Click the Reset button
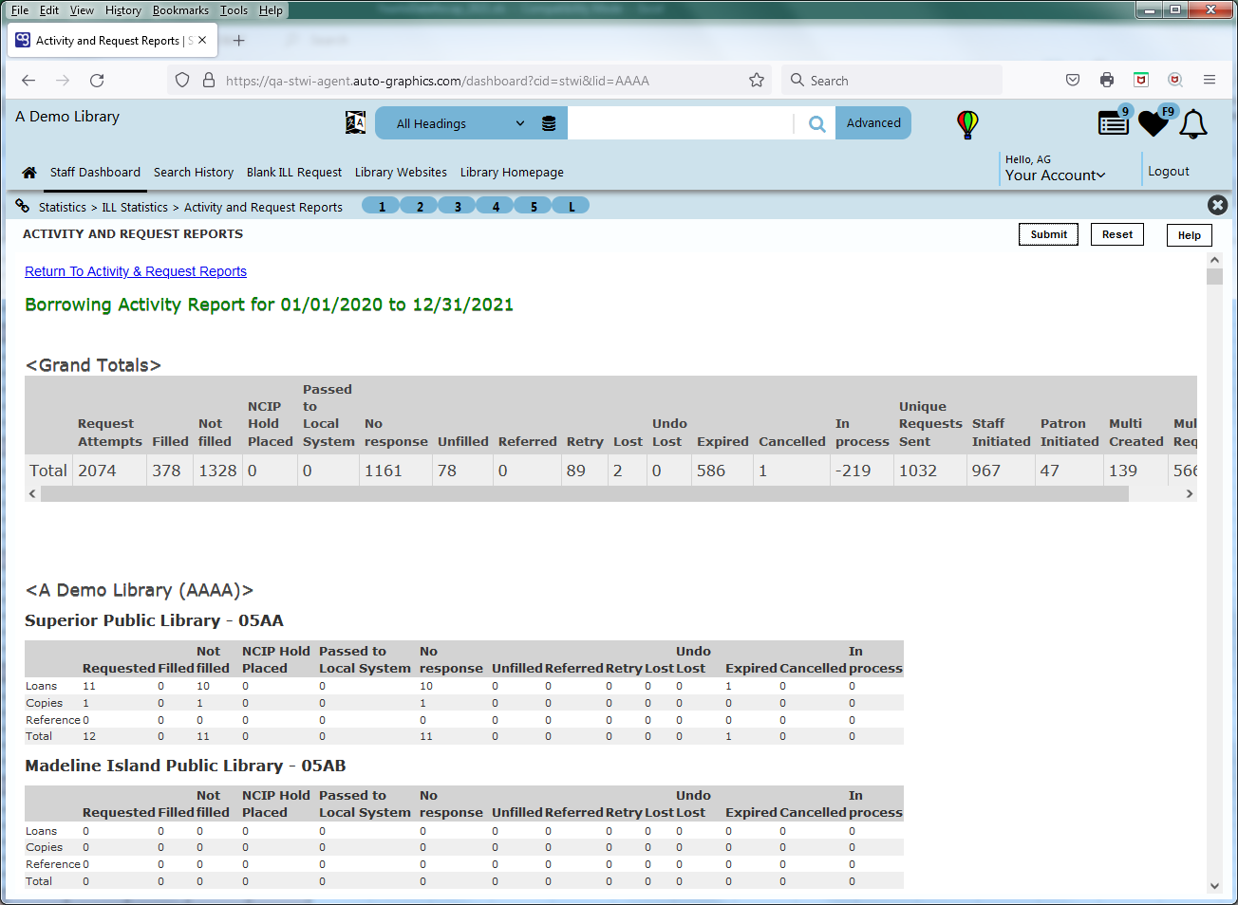The width and height of the screenshot is (1238, 905). point(1117,234)
